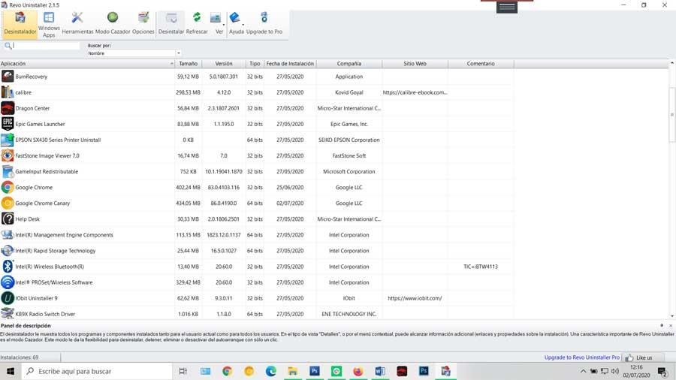The width and height of the screenshot is (676, 380).
Task: Close the Panel de descripción
Action: 671,325
